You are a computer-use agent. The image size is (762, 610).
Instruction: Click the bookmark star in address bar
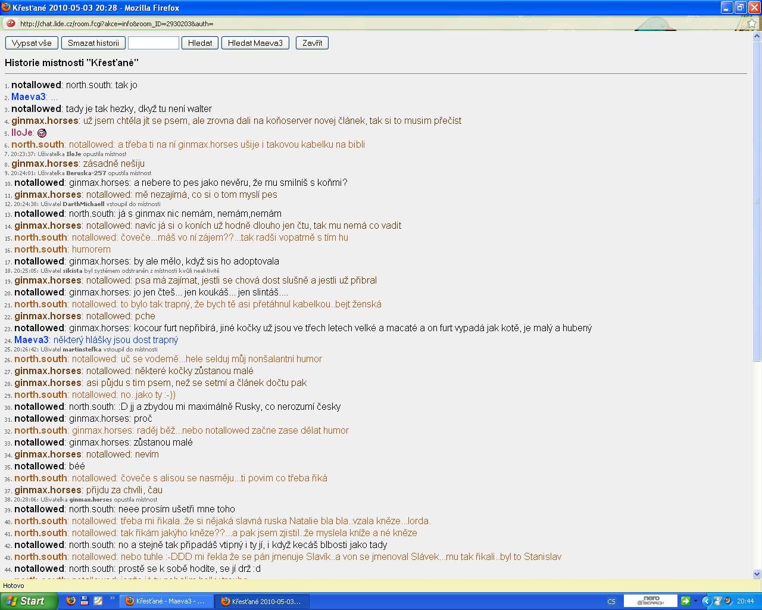click(751, 24)
